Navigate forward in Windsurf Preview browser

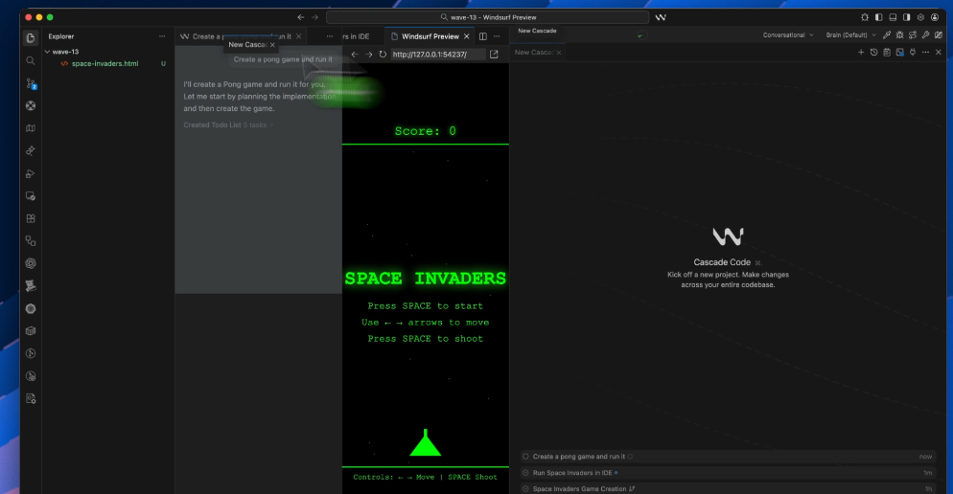(368, 54)
